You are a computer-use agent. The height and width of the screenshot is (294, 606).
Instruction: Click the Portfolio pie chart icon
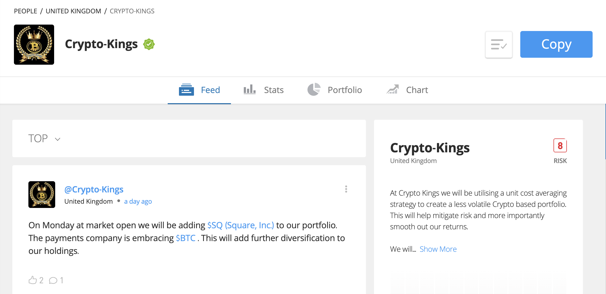click(x=314, y=89)
